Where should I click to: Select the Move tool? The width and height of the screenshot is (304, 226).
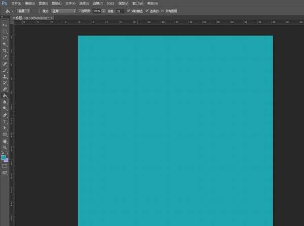tap(5, 24)
